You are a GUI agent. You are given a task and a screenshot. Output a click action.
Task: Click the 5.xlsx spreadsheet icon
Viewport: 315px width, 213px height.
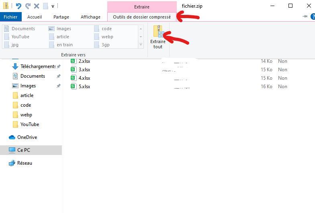(x=74, y=86)
